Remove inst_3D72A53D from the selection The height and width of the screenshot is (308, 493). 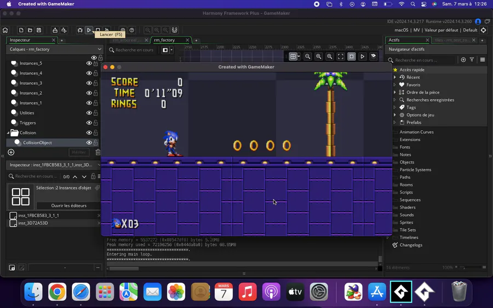coord(99,223)
